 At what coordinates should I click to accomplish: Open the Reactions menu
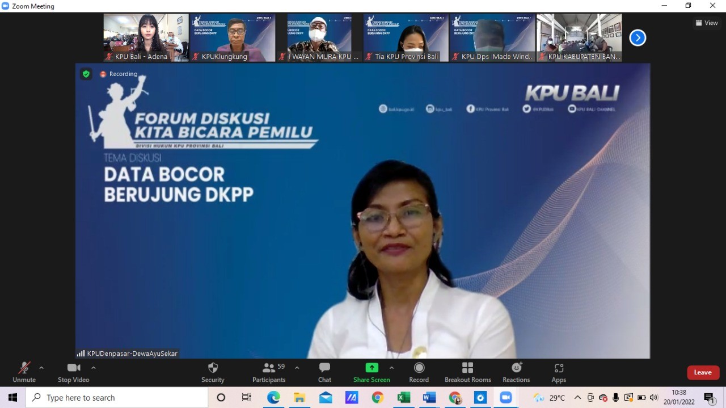[516, 372]
